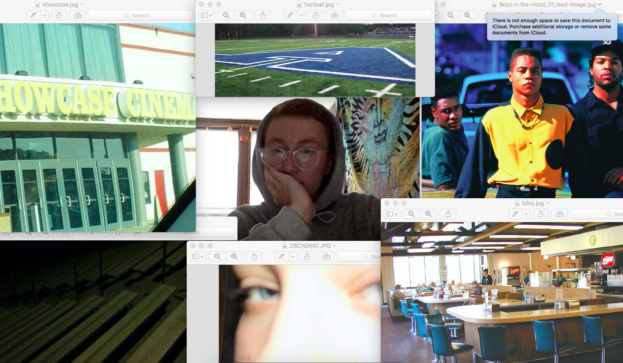This screenshot has height=363, width=623.
Task: Open markup dropdown arrow in DSCN0697.JPG window
Action: (293, 256)
